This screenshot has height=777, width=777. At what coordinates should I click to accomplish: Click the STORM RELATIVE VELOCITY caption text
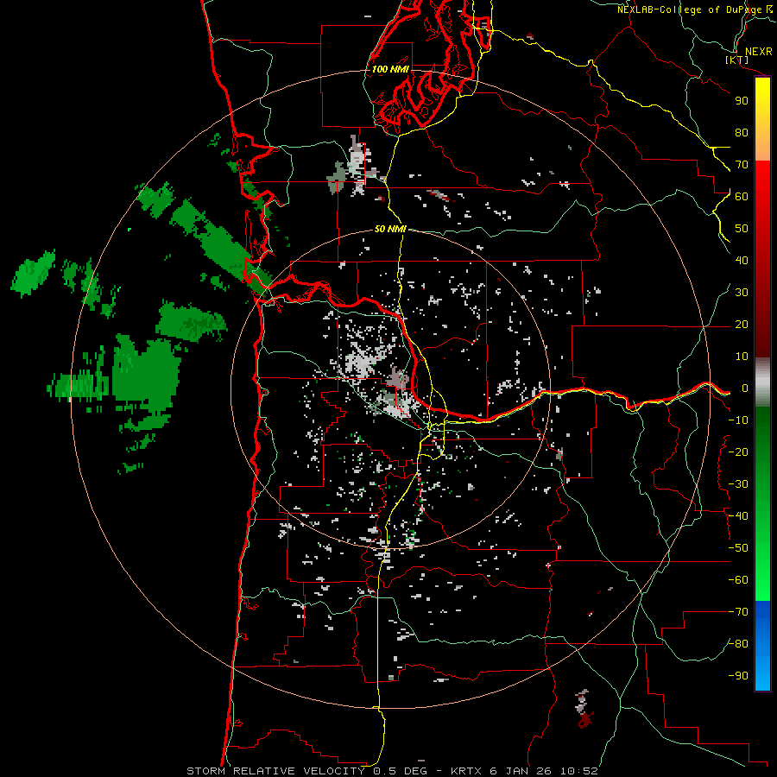pyautogui.click(x=276, y=771)
